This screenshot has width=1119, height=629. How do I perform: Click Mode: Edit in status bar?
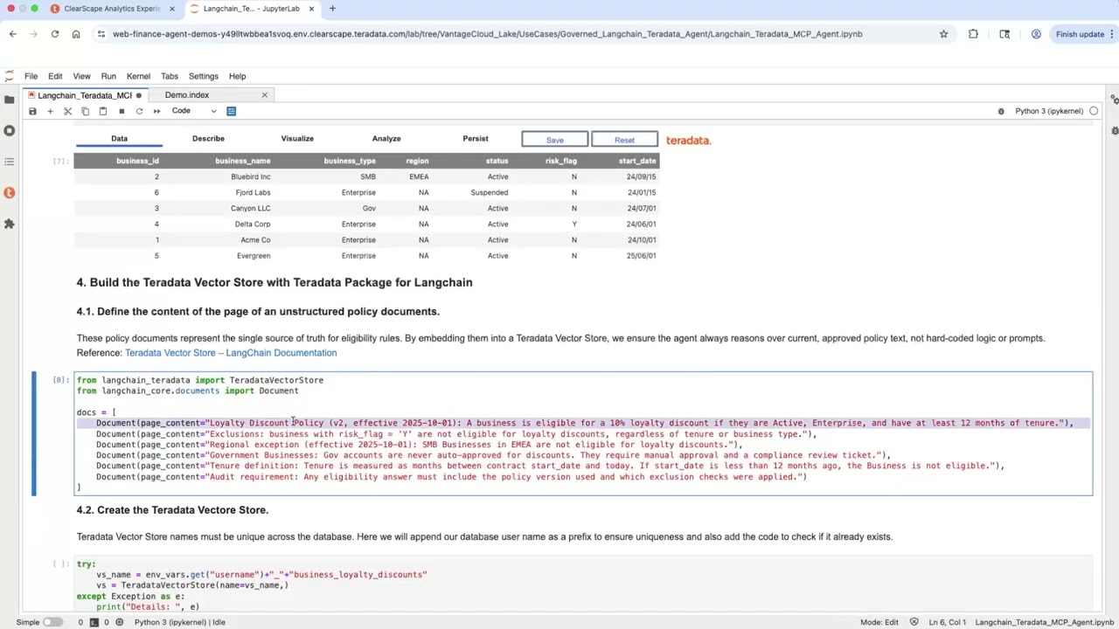click(879, 622)
